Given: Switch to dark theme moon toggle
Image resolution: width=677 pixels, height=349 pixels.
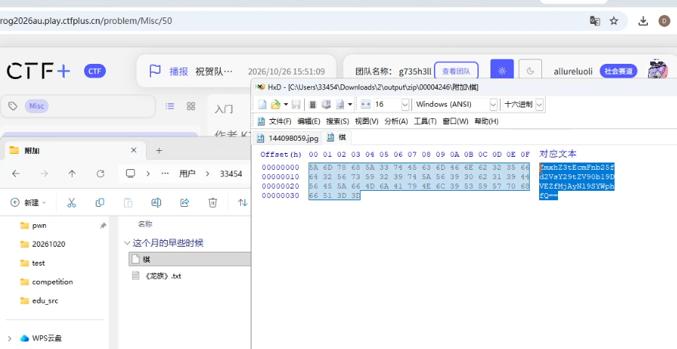Looking at the screenshot, I should click(x=530, y=71).
